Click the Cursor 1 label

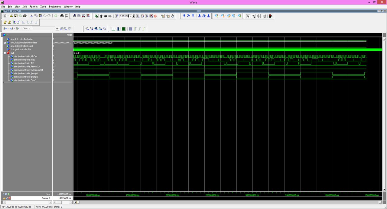coord(46,198)
